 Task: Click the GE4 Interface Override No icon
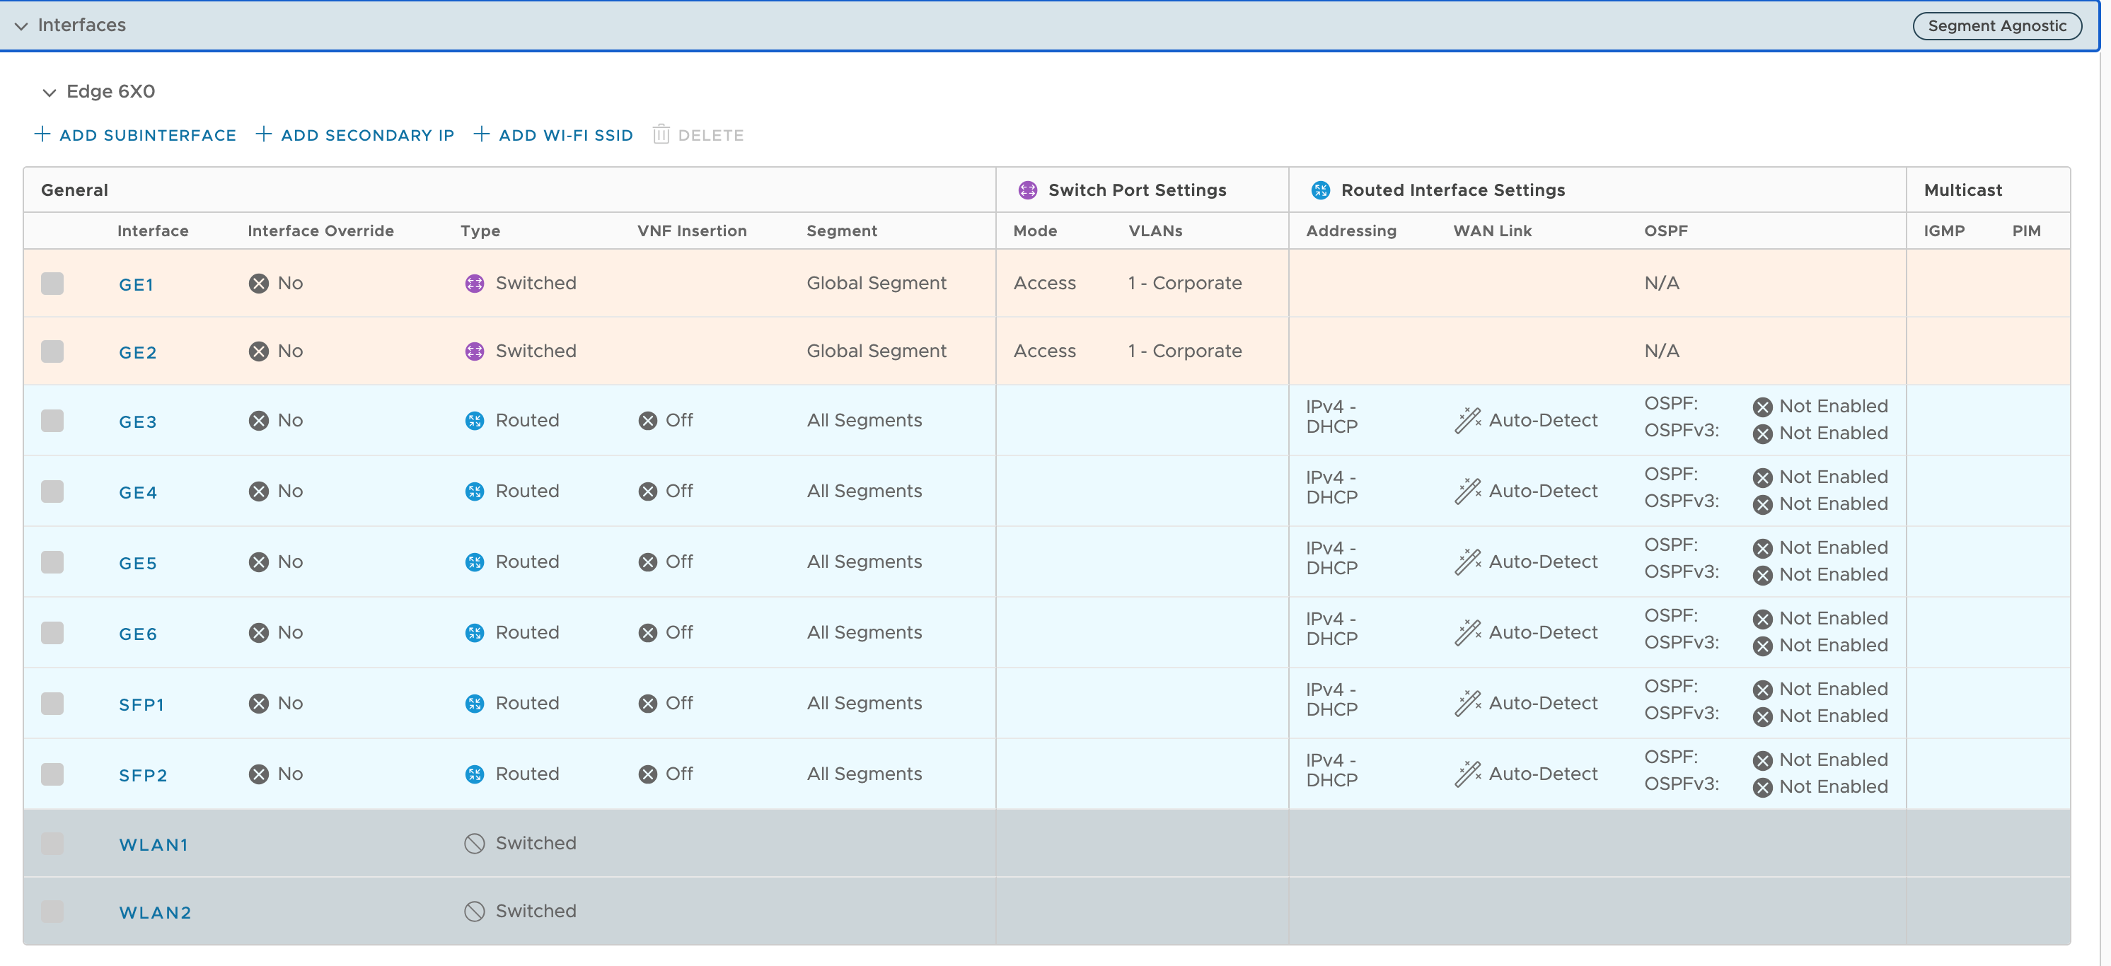[258, 491]
